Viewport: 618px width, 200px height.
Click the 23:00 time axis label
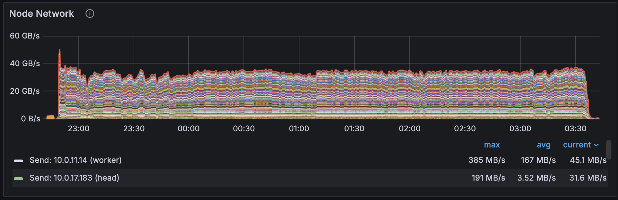pyautogui.click(x=79, y=129)
